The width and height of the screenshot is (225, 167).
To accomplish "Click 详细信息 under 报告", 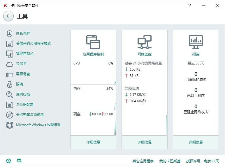I will tap(196, 142).
